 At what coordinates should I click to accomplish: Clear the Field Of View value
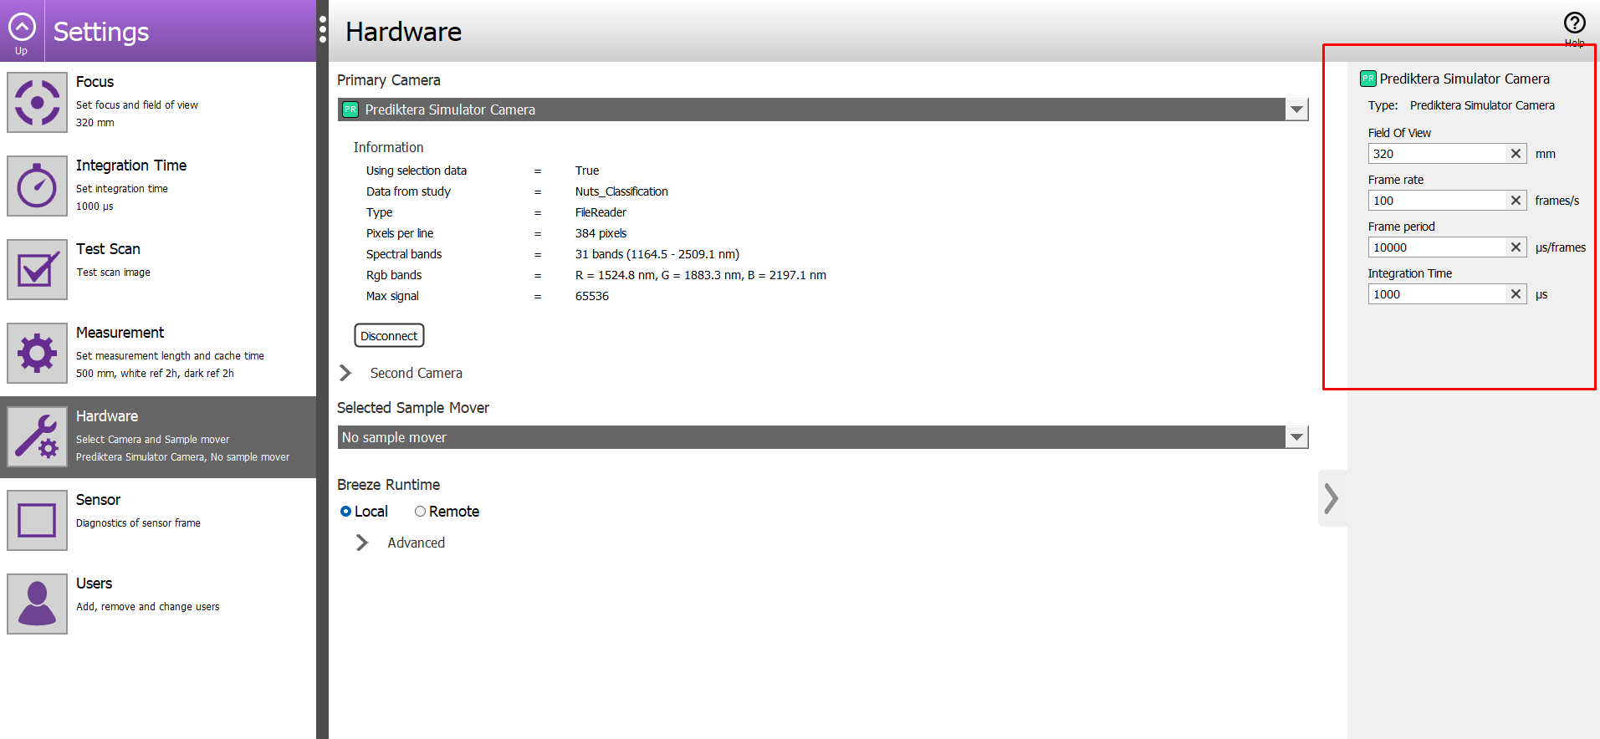(1516, 154)
